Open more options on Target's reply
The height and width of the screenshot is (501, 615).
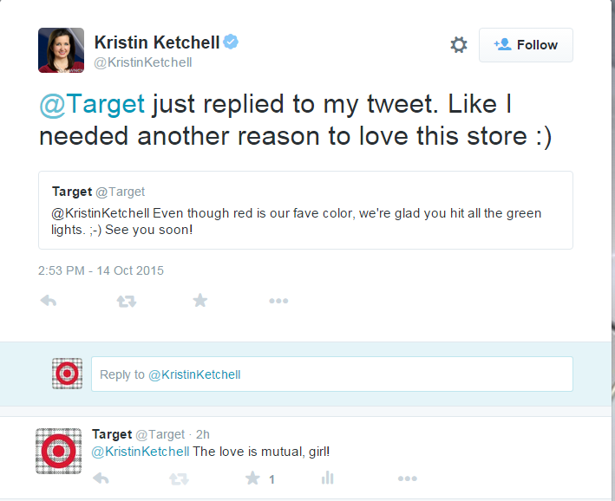click(x=407, y=478)
